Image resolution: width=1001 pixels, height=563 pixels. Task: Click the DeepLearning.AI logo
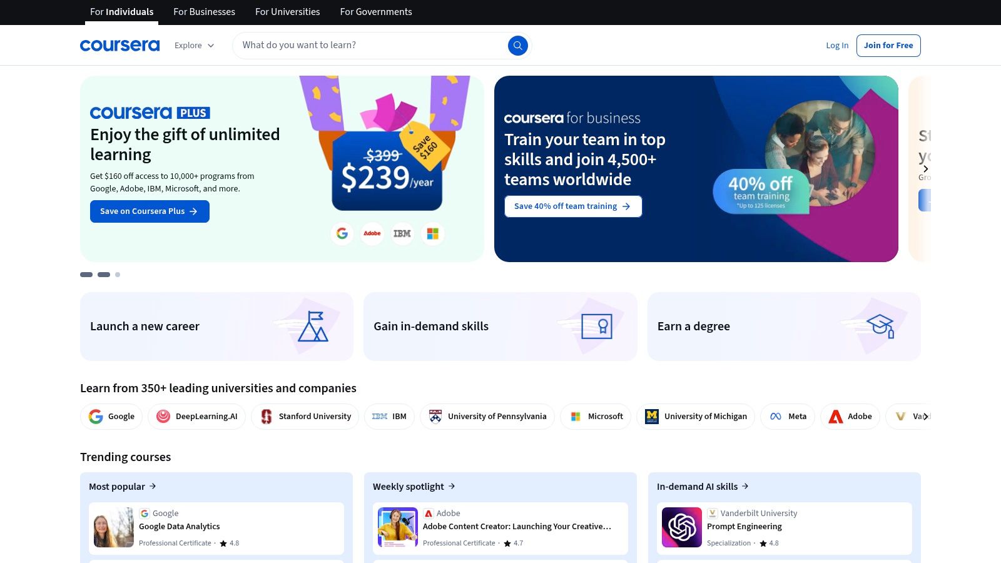pos(196,416)
